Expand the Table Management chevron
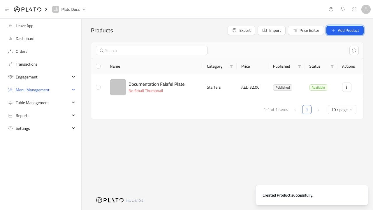 pos(73,103)
